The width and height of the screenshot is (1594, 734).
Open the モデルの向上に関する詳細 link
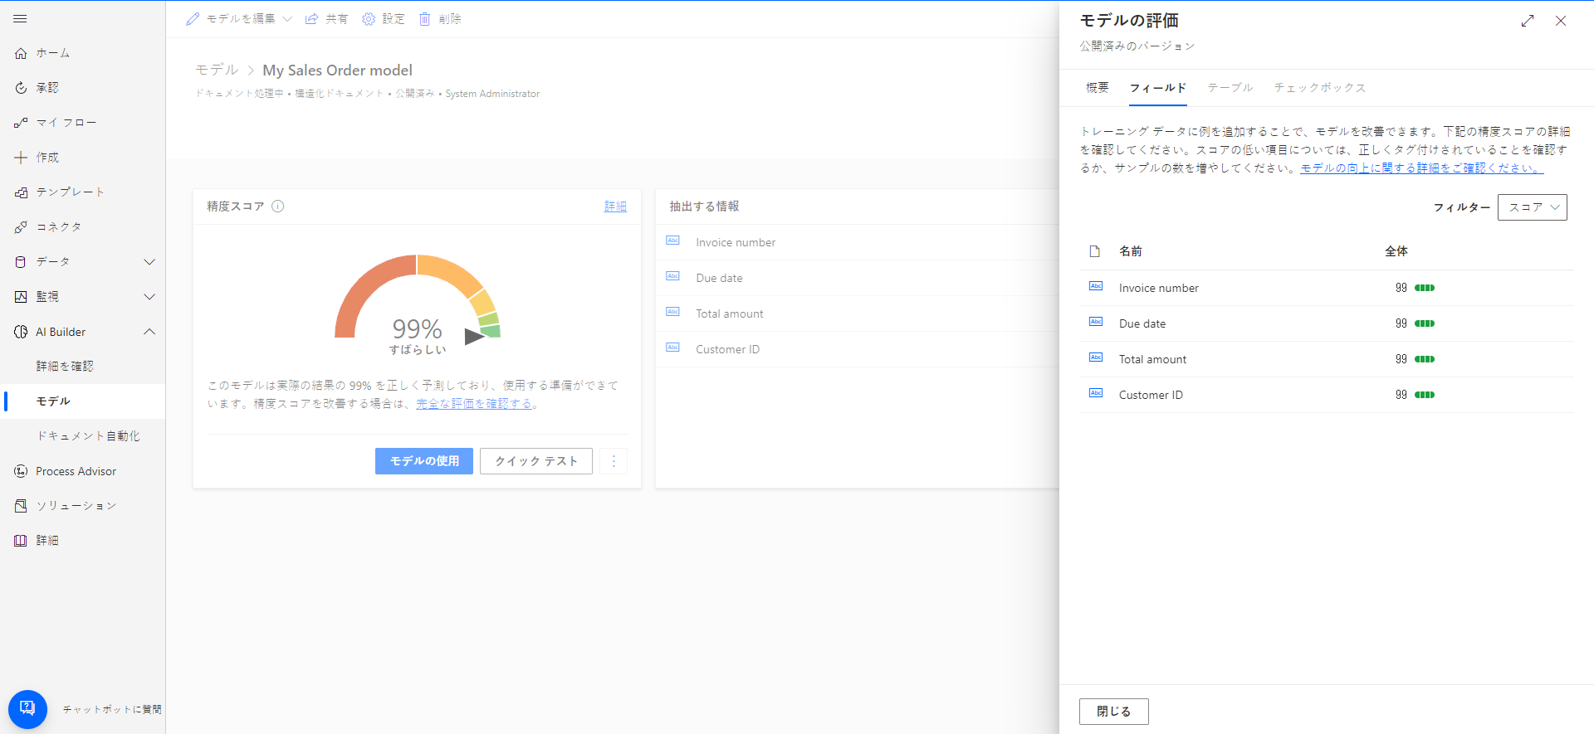tap(1422, 168)
